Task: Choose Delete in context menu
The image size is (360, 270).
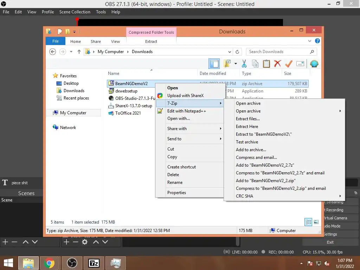Action: 189,174
